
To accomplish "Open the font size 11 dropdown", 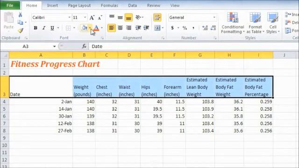I will 85,17.
